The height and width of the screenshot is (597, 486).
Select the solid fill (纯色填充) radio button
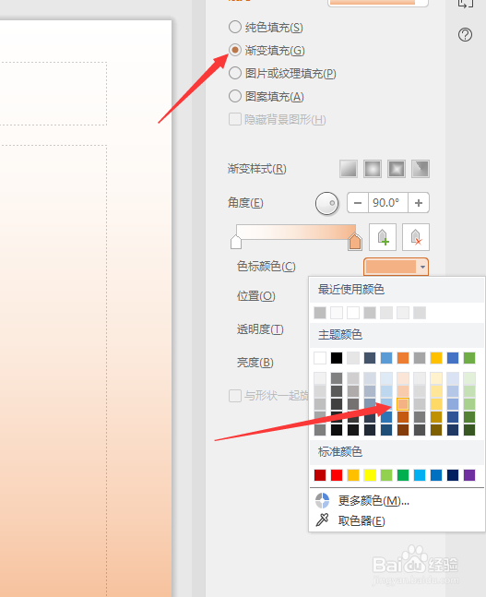pyautogui.click(x=235, y=27)
